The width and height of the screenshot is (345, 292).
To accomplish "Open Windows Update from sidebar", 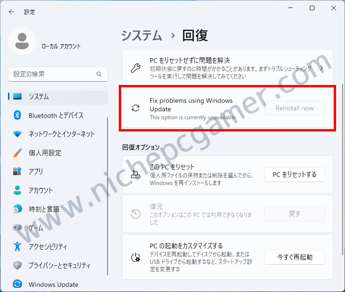I will (58, 284).
